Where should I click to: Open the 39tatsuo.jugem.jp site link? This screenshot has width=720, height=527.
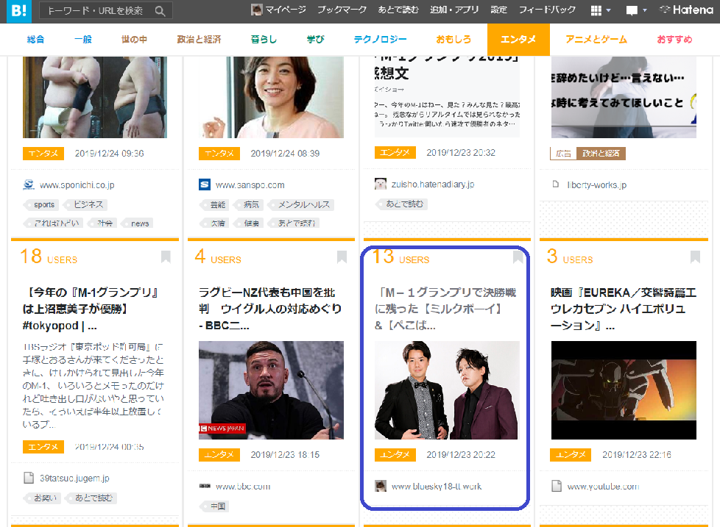click(74, 478)
